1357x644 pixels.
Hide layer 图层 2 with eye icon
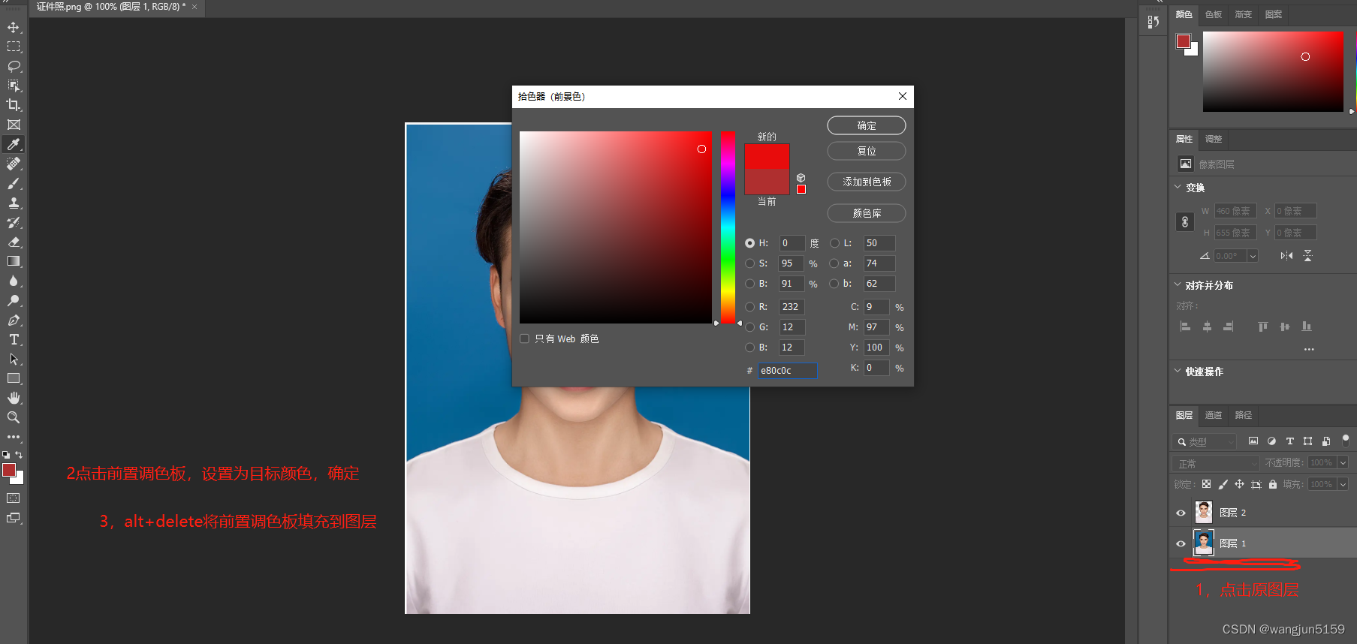[1181, 513]
